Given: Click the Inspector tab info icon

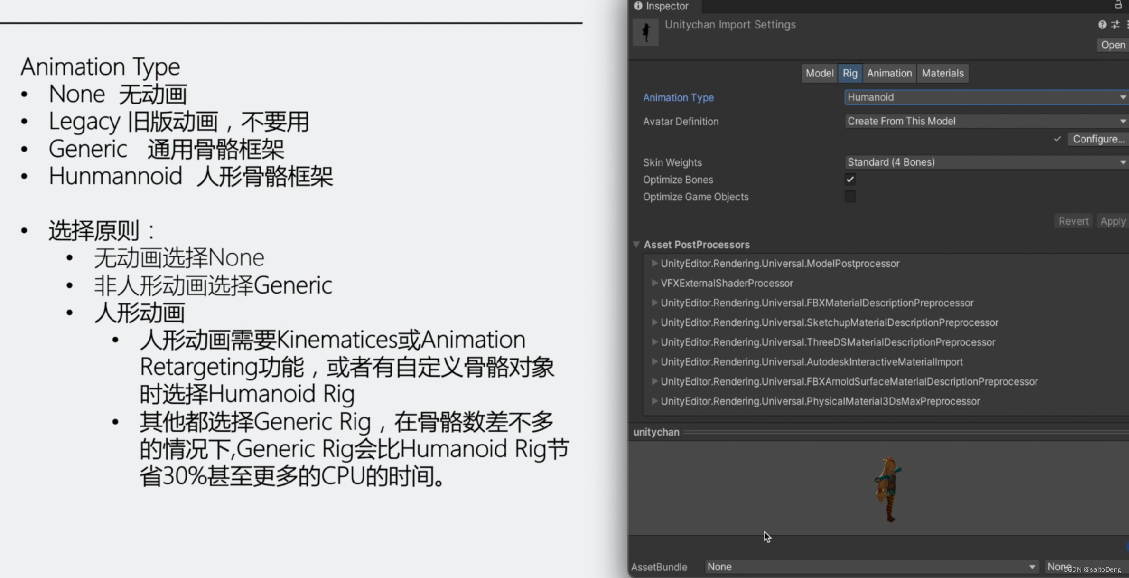Looking at the screenshot, I should 638,6.
